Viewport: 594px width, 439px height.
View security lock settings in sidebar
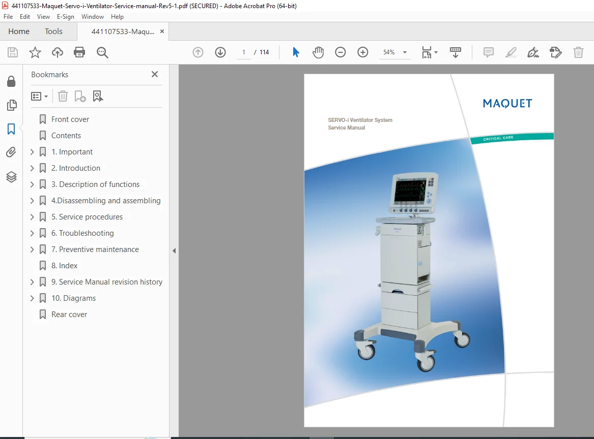point(11,81)
